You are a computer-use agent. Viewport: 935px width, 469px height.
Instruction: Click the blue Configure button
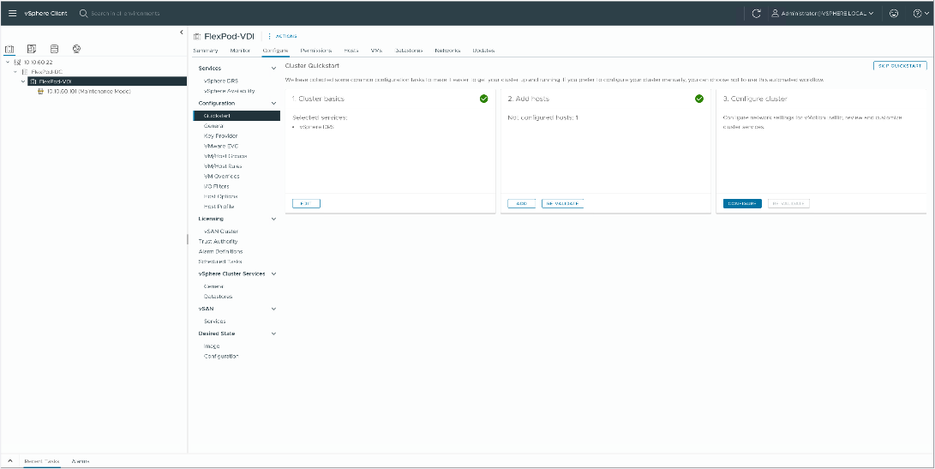[x=742, y=203]
